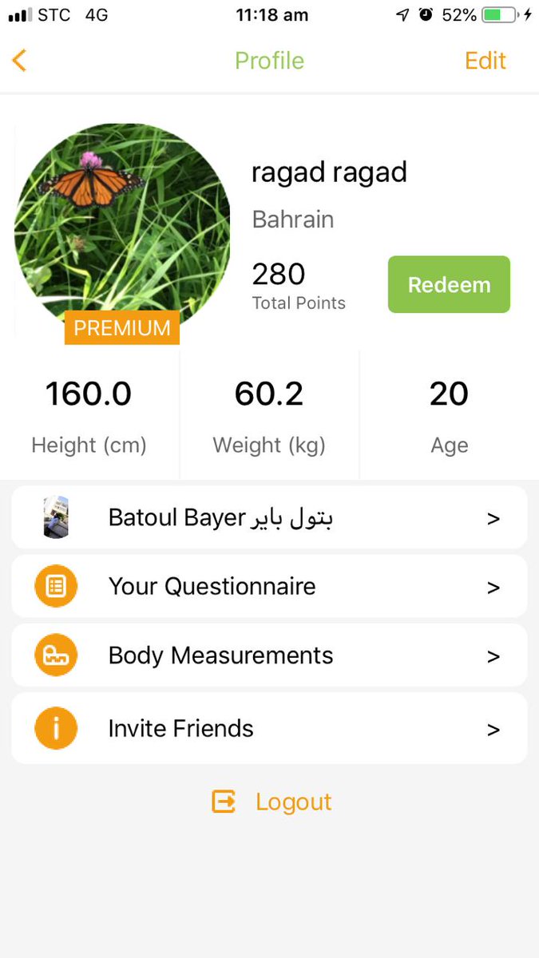
Task: Tap the Body Measurements tape icon
Action: tap(56, 655)
